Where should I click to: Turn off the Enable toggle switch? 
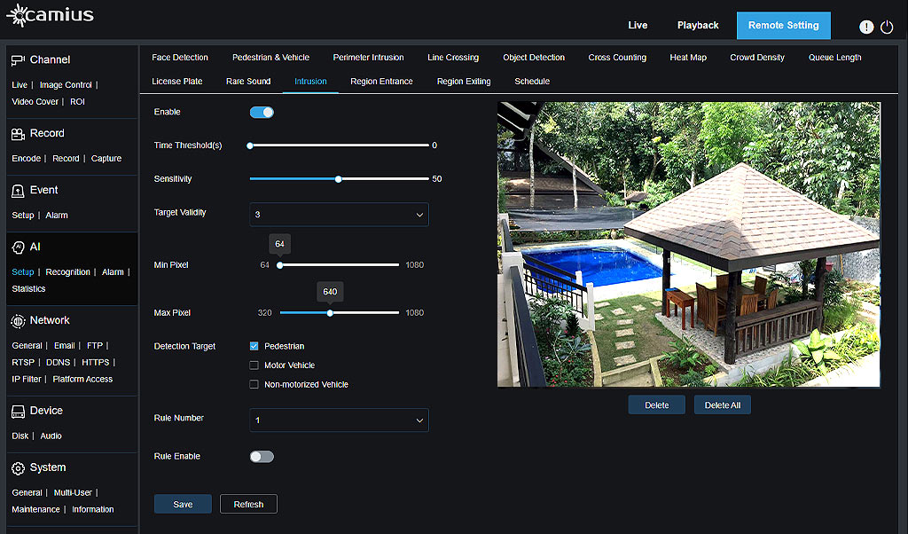click(x=262, y=113)
